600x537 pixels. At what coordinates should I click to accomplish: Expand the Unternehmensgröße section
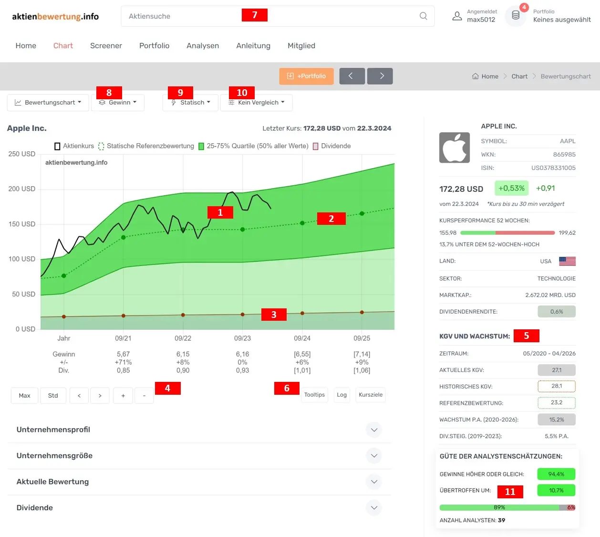[x=199, y=456]
